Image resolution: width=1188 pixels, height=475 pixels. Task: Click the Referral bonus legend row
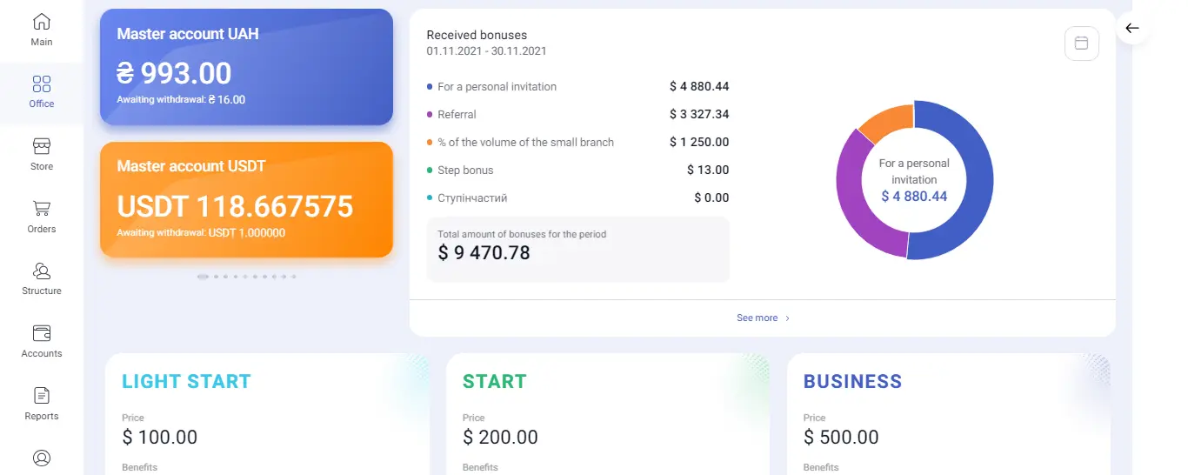(x=577, y=115)
